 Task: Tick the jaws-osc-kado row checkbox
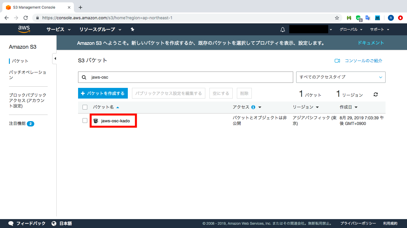click(85, 121)
